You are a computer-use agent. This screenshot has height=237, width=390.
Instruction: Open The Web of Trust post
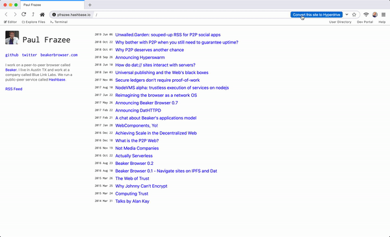tap(132, 179)
